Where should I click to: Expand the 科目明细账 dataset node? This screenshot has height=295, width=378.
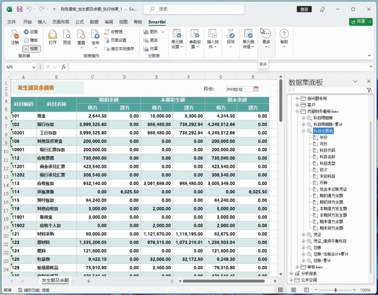click(303, 118)
